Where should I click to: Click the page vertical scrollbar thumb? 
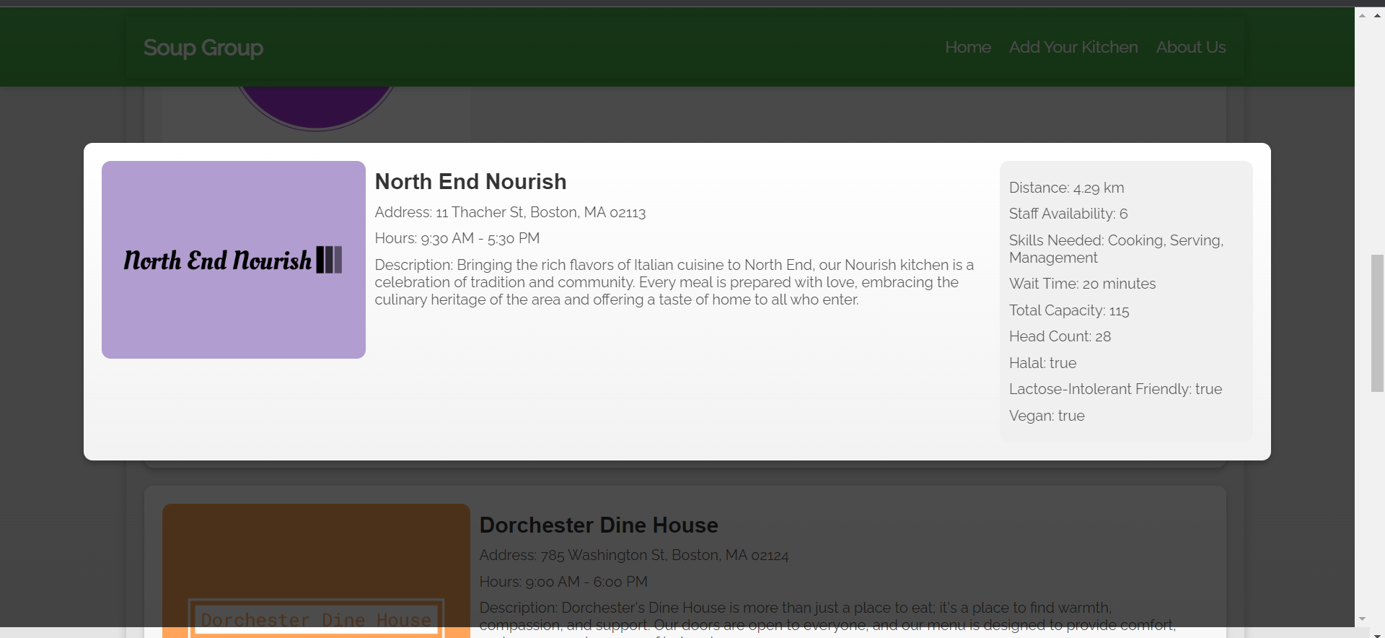click(1377, 323)
